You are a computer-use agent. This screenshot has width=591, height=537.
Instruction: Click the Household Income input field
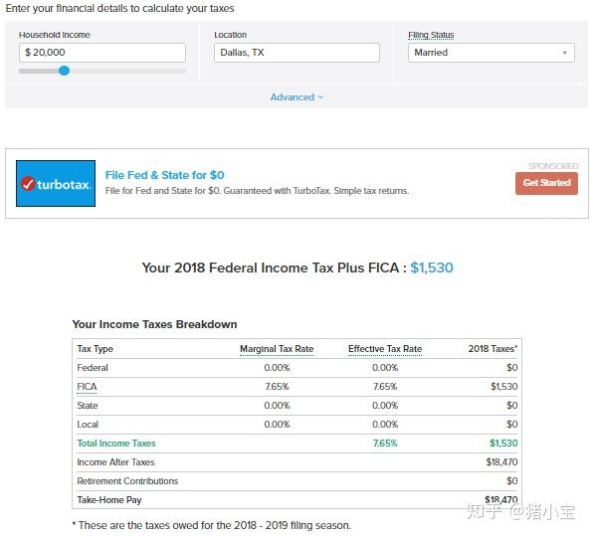[x=102, y=53]
